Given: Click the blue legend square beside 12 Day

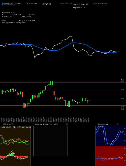Looking at the screenshot, I should pyautogui.click(x=3, y=4).
